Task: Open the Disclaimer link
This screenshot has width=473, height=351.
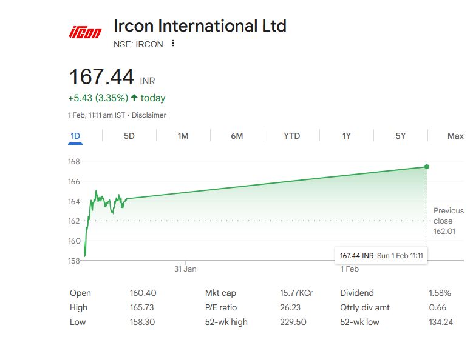Action: [x=149, y=115]
